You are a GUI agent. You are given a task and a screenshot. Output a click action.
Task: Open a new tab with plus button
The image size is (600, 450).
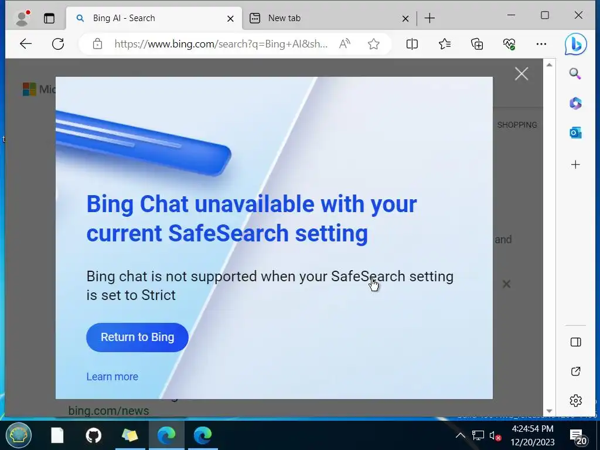click(x=429, y=18)
